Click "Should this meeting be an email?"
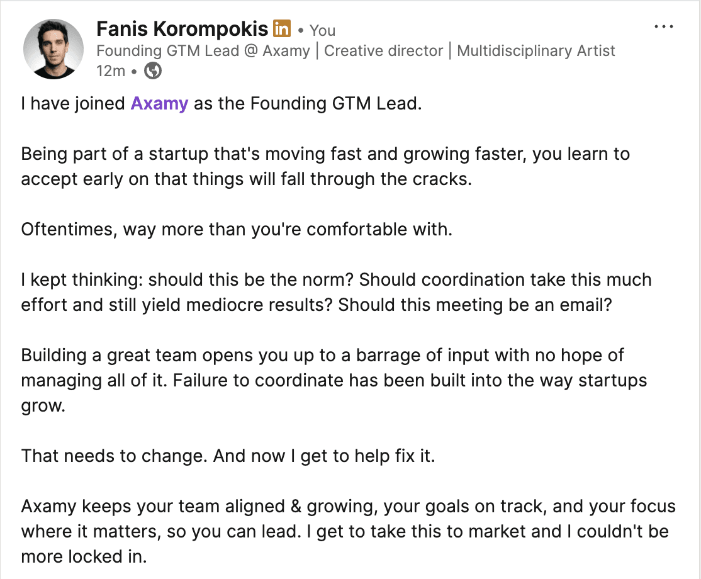Viewport: 701px width, 579px height. point(475,305)
